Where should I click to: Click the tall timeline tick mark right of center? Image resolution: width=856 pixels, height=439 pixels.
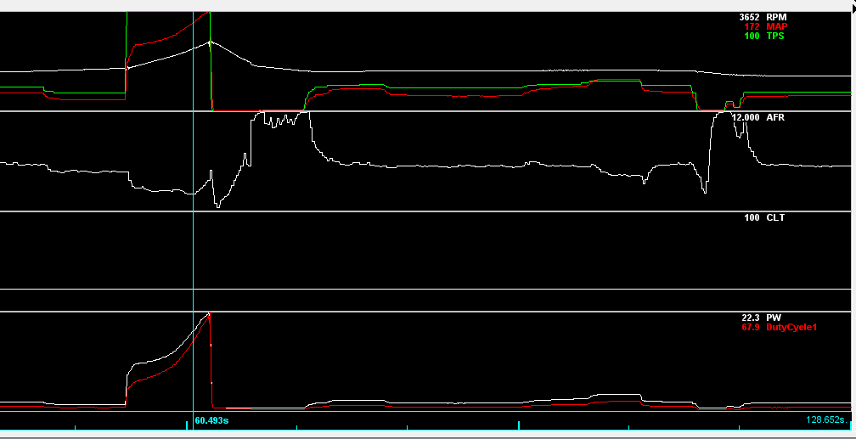519,424
